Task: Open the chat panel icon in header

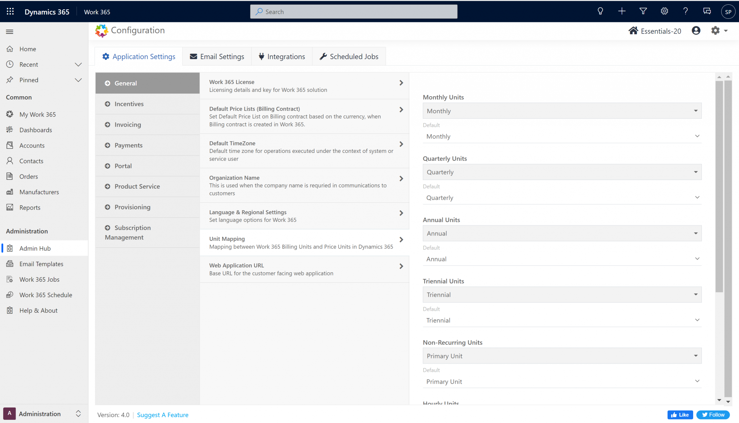Action: coord(707,12)
